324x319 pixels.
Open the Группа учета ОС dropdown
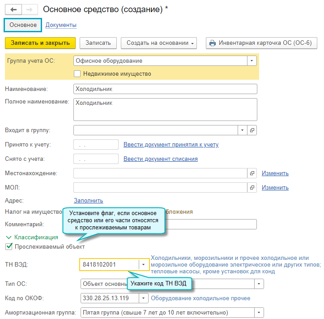point(252,60)
